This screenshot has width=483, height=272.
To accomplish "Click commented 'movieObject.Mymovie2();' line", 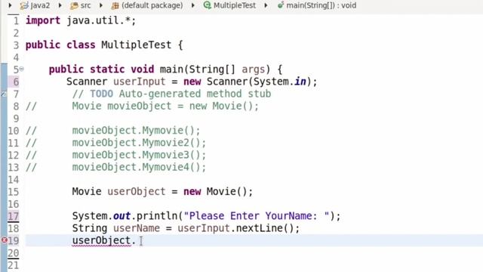I will 139,143.
